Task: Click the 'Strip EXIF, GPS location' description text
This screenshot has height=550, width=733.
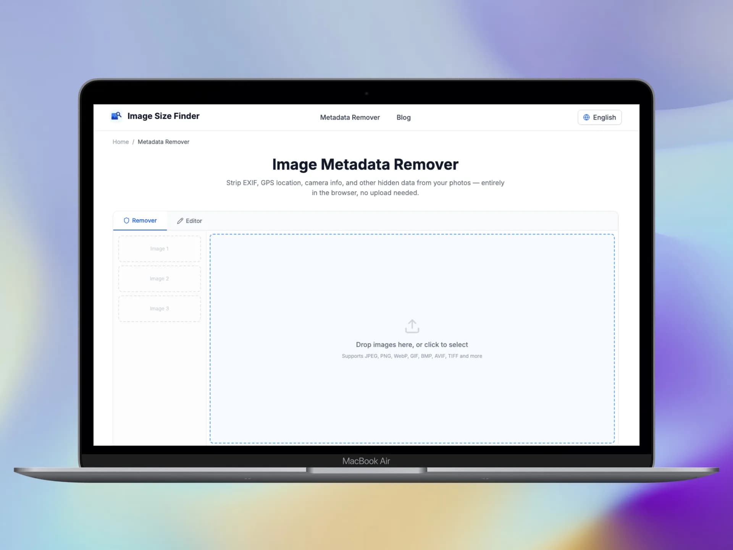Action: [365, 183]
